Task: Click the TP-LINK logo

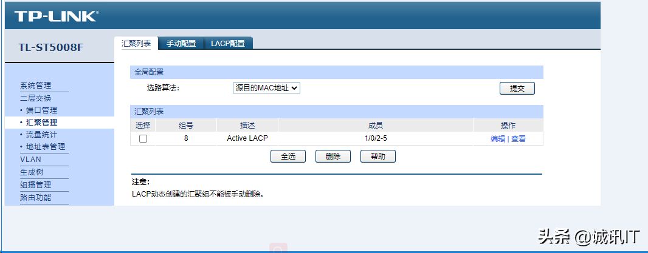Action: click(x=56, y=16)
